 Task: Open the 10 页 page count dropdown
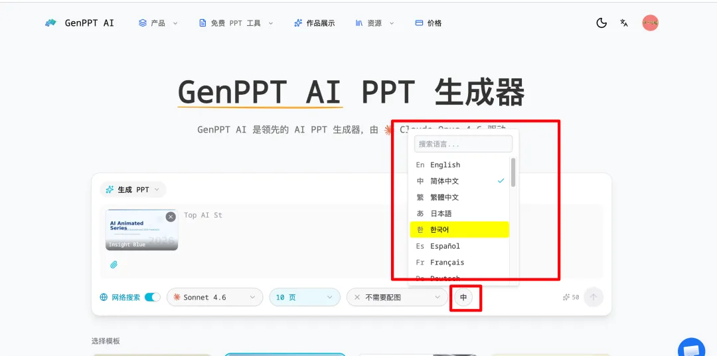305,297
